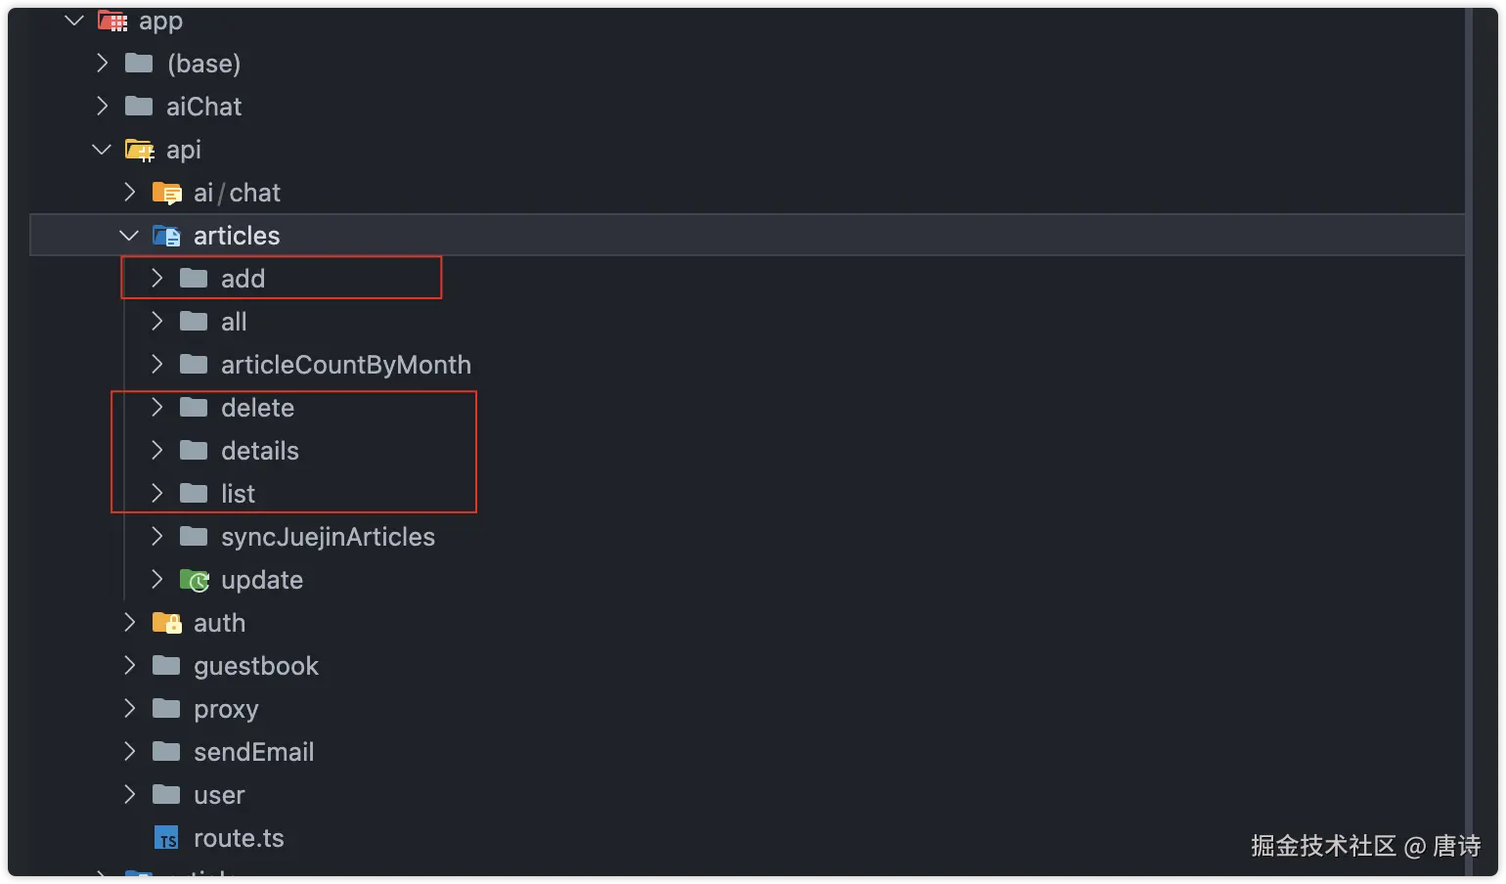Click the (base) folder icon
The width and height of the screenshot is (1506, 884).
140,64
